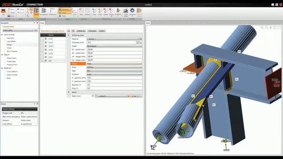Click the Weld size stepper arrows
283x159 pixels.
[96, 96]
